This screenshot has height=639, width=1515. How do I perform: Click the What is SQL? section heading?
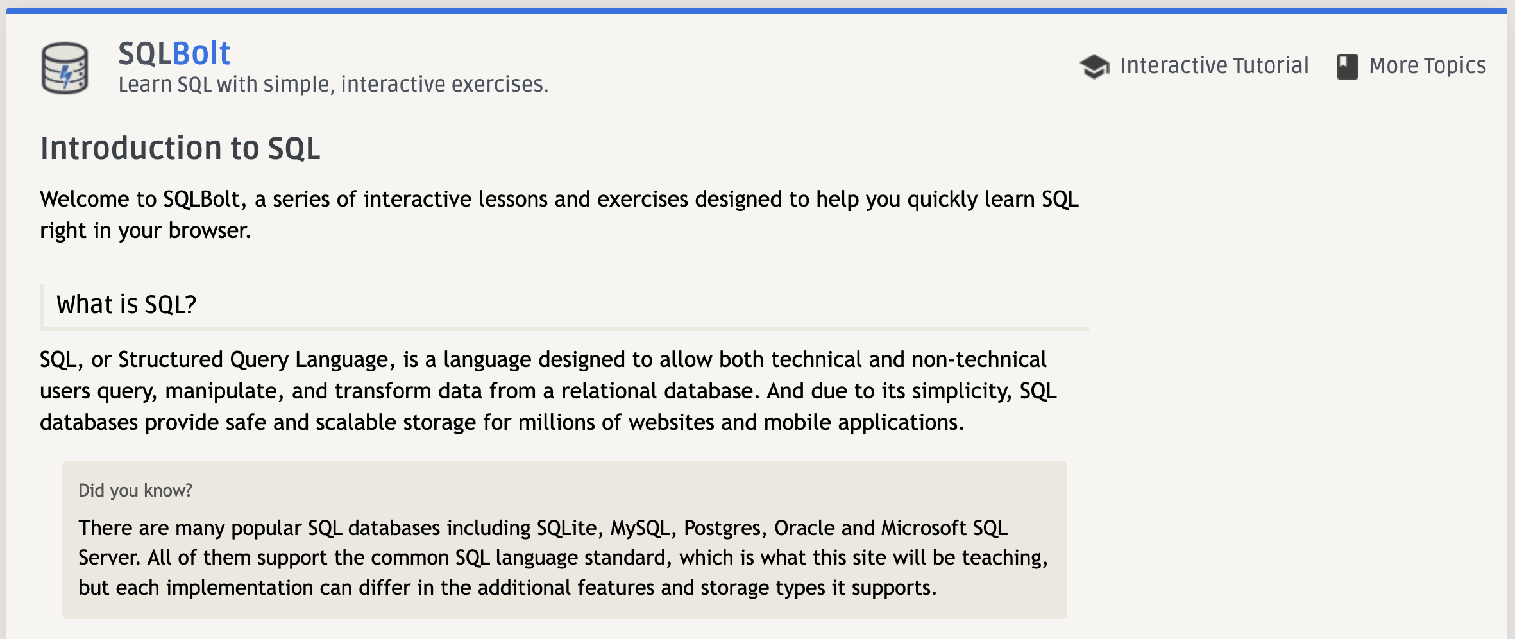pyautogui.click(x=126, y=304)
